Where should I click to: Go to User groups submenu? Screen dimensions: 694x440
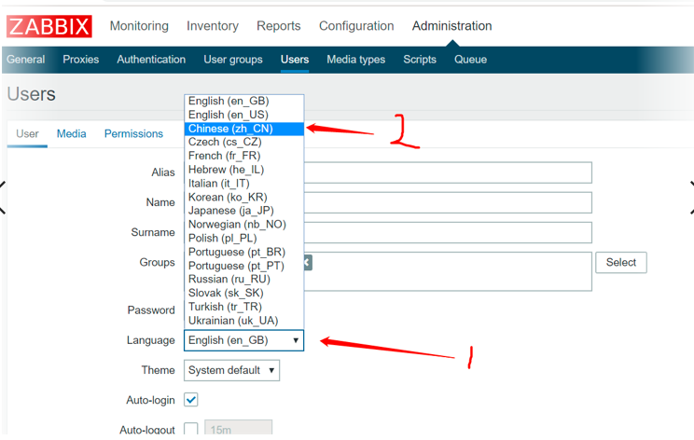pyautogui.click(x=233, y=60)
